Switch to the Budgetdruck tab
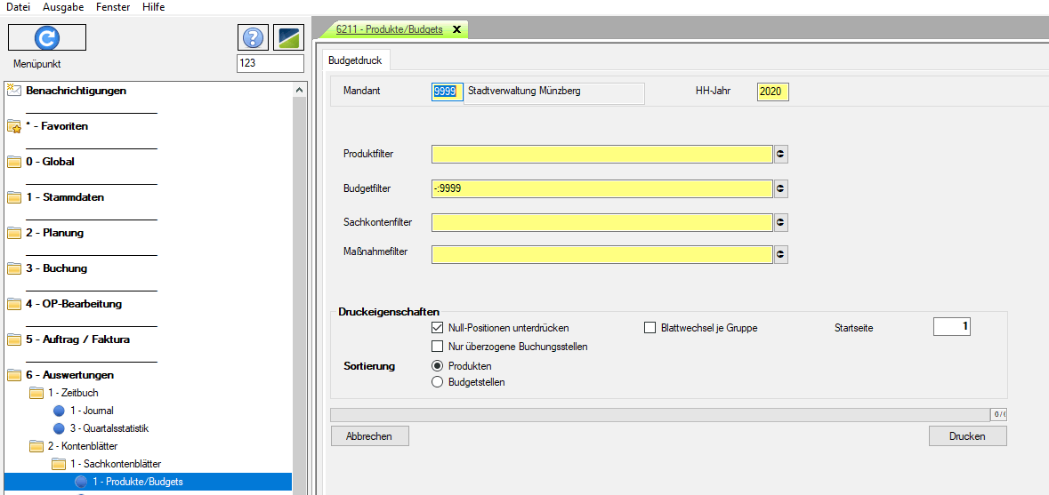This screenshot has height=495, width=1049. click(x=355, y=61)
